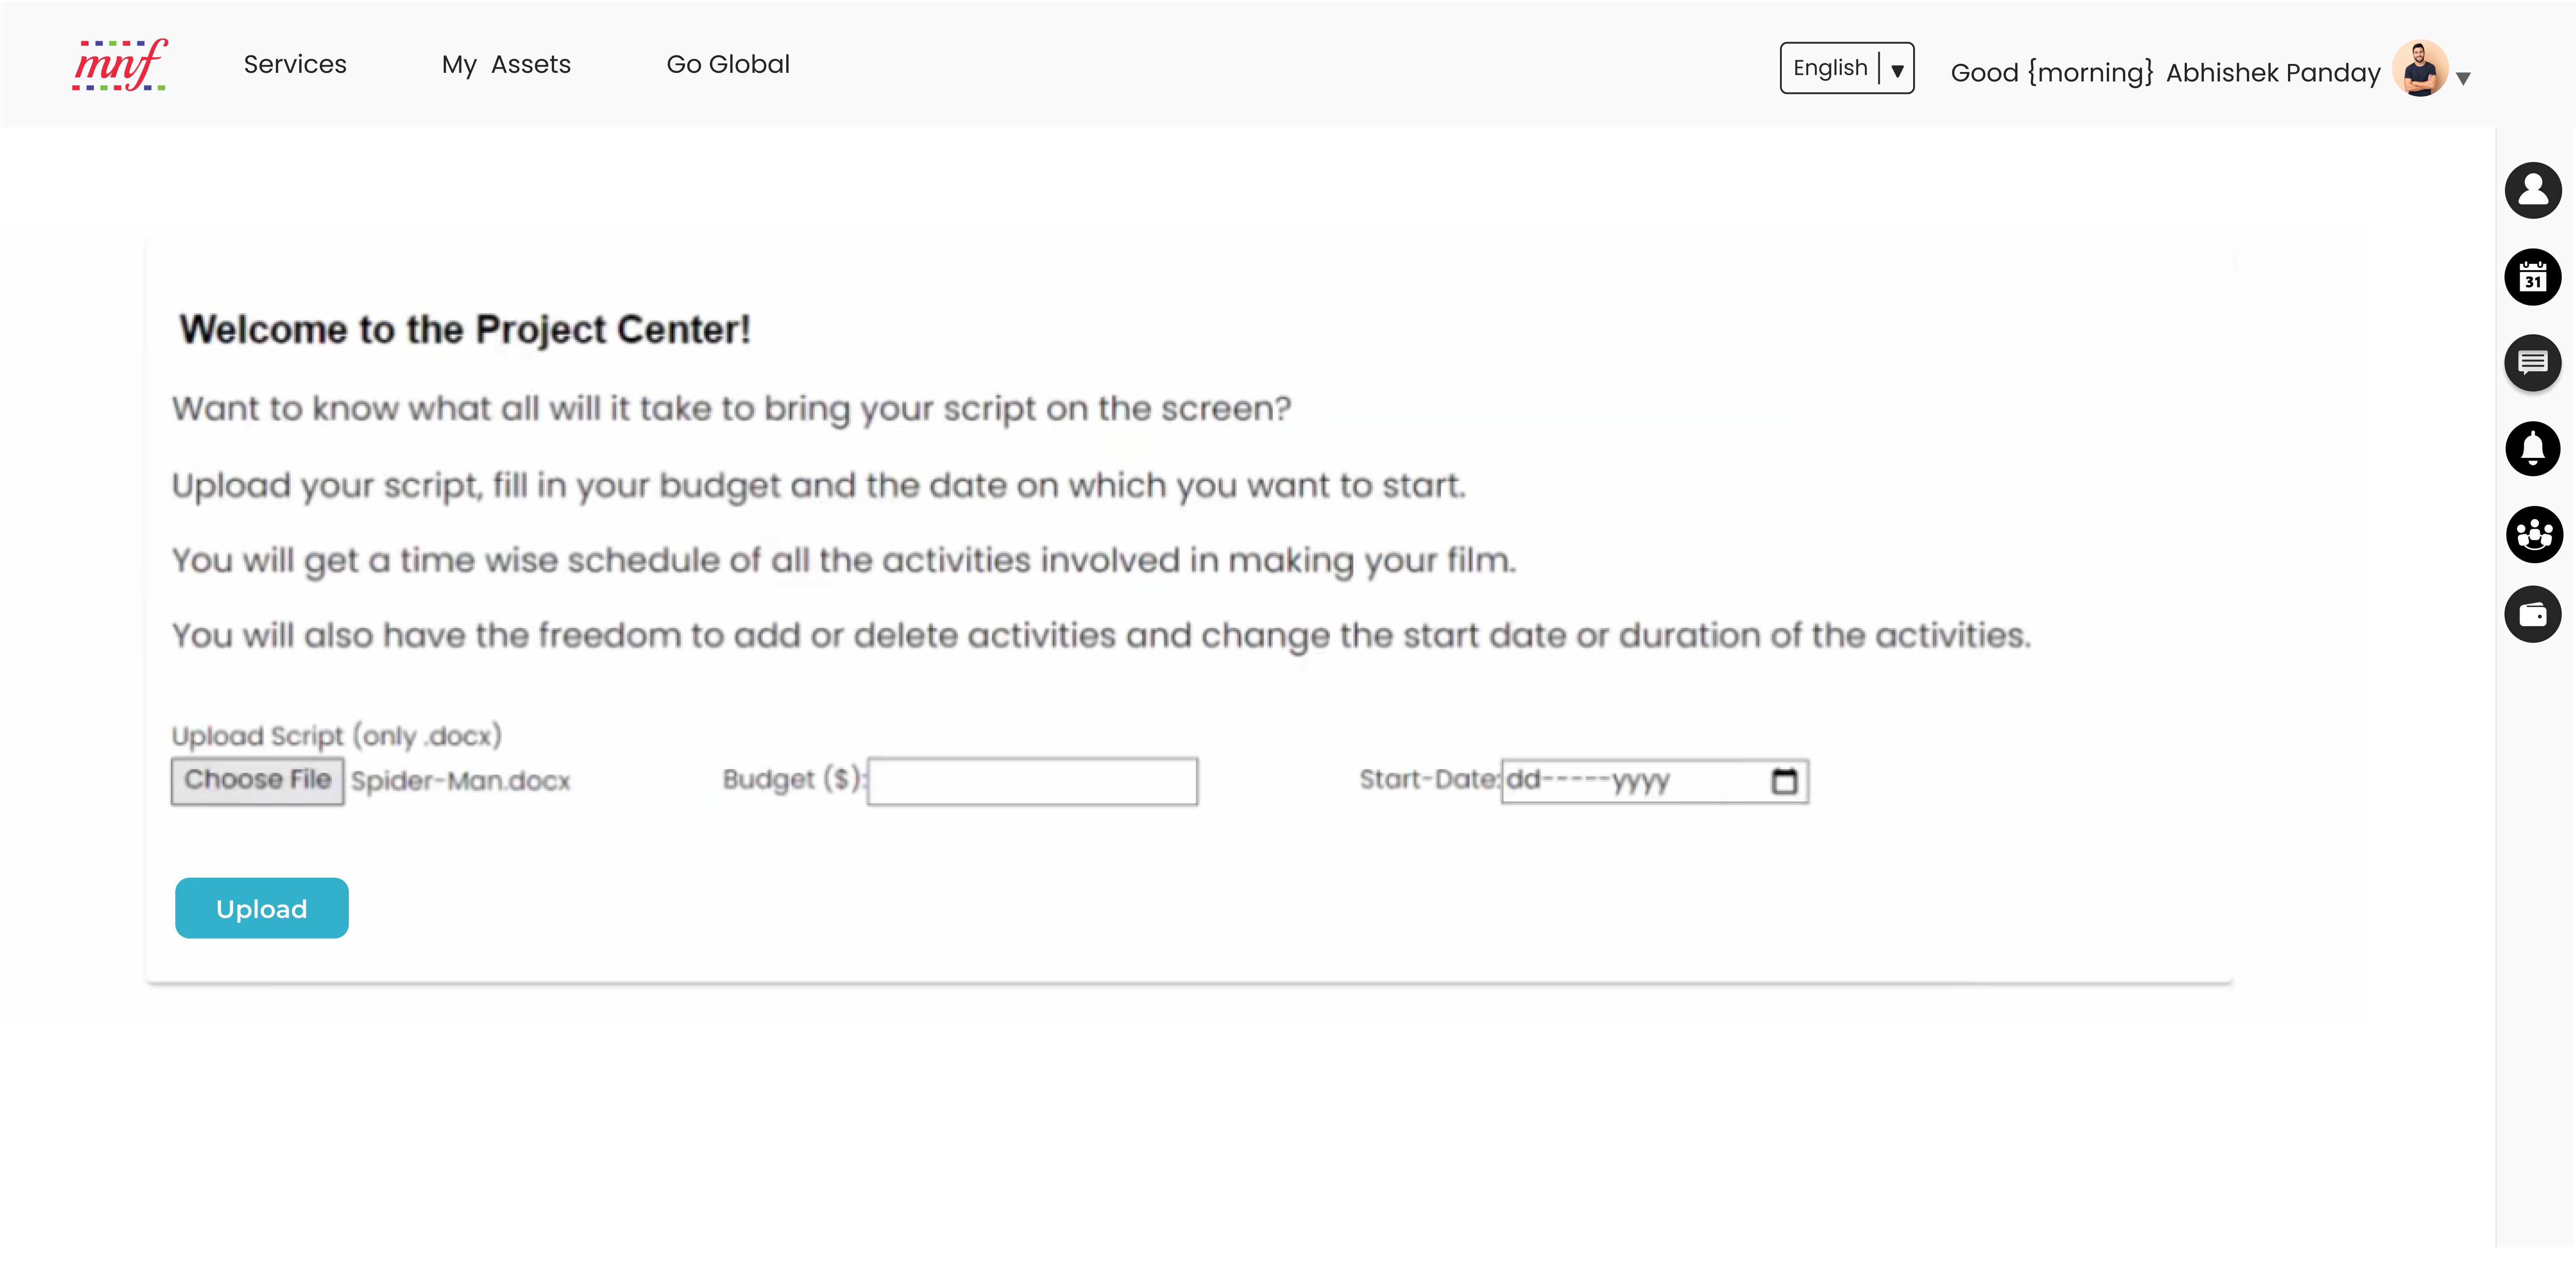The height and width of the screenshot is (1283, 2576).
Task: Focus the Budget ($) input field
Action: (1032, 781)
